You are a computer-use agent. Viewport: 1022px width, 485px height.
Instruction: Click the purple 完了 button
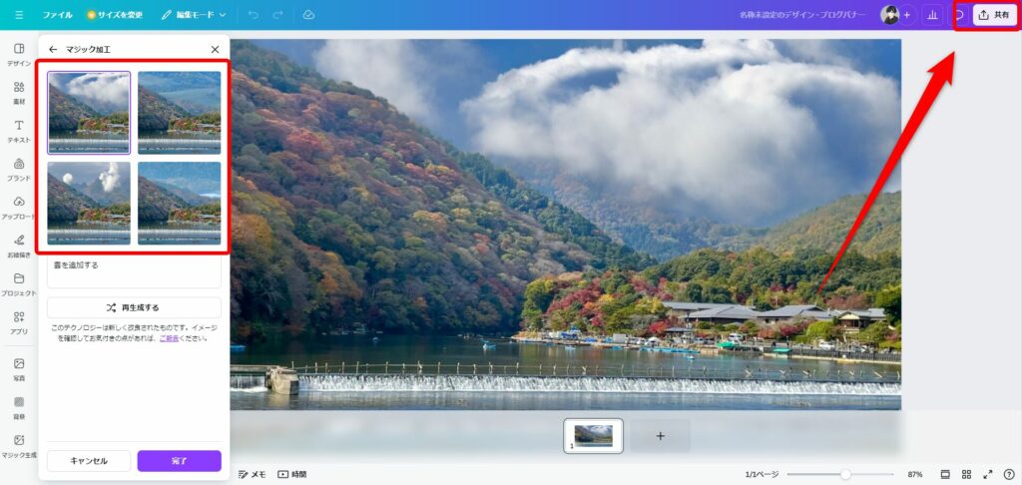pyautogui.click(x=180, y=461)
